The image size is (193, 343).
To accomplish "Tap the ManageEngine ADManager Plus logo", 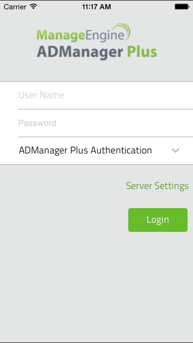I will 96,41.
